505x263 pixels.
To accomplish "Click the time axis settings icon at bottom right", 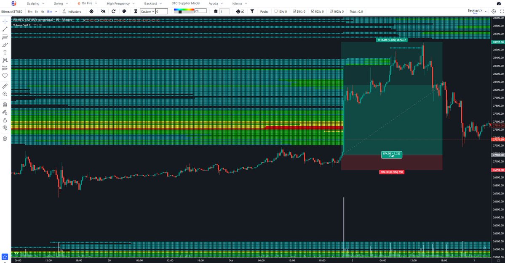I will (498, 260).
